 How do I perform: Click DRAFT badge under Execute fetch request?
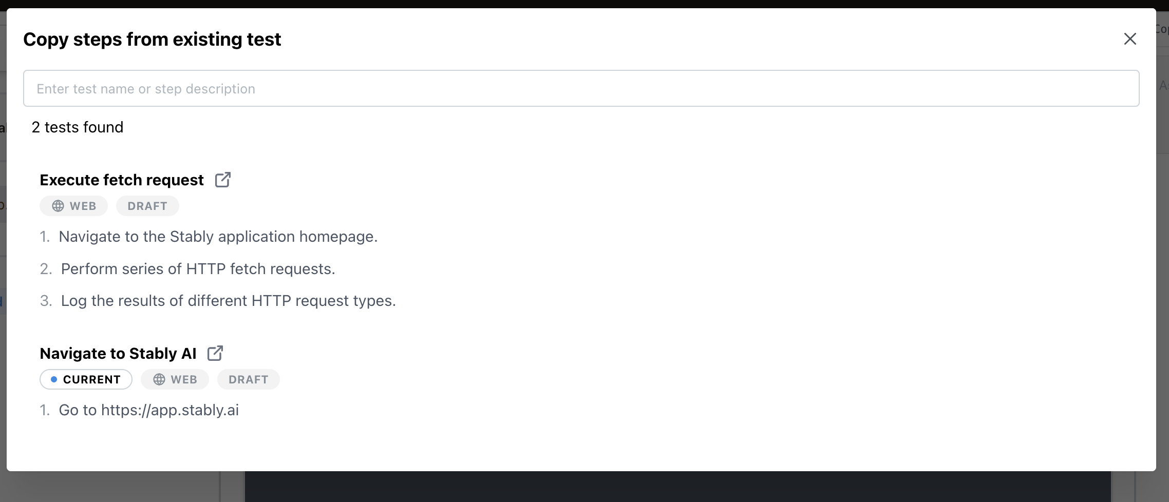coord(147,206)
